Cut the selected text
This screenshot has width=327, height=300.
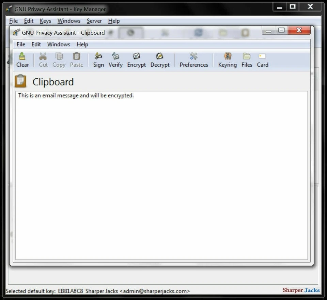coord(43,60)
